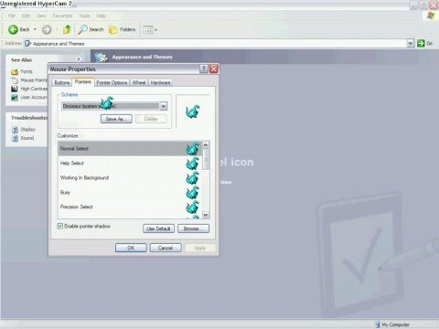Click the Up folder icon
439x329 pixels.
pos(67,29)
